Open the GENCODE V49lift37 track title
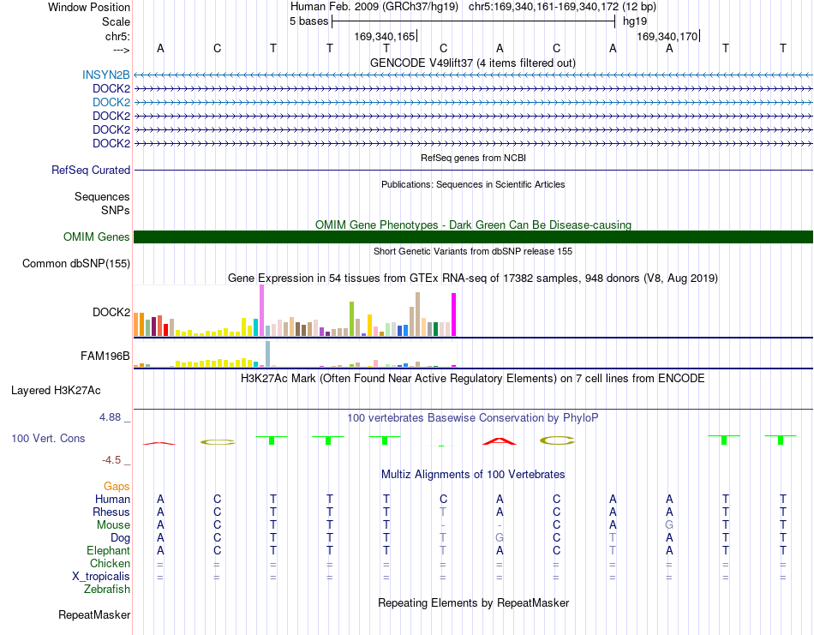Viewport: 814px width, 635px height. [x=472, y=63]
